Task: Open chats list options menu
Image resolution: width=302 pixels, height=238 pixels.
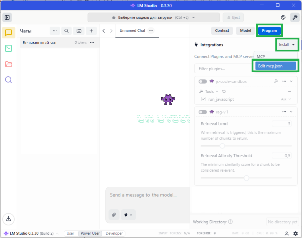Action: [55, 31]
